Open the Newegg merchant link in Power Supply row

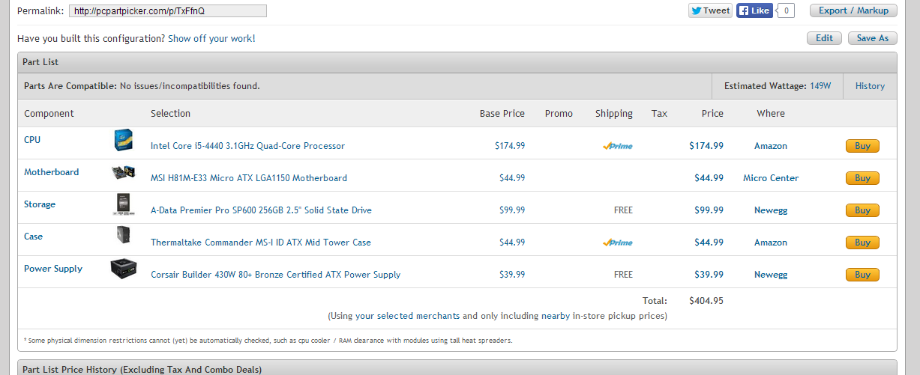tap(771, 275)
